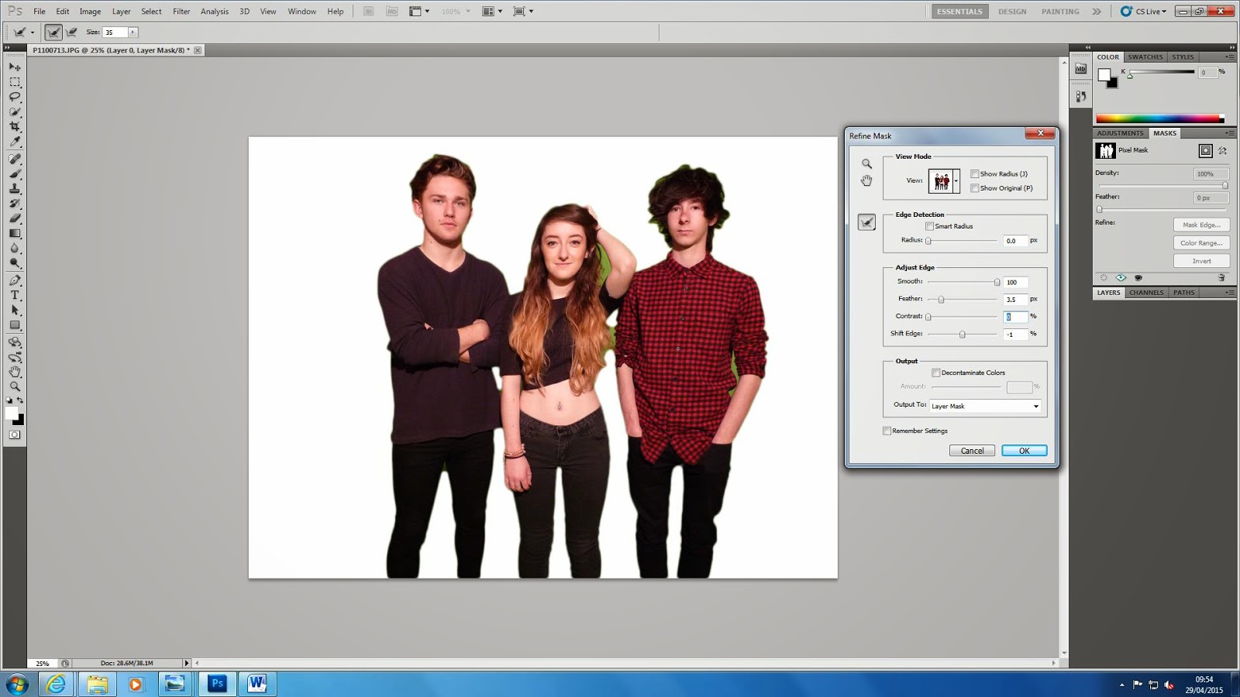Enable the Smart Radius checkbox
This screenshot has width=1240, height=697.
pyautogui.click(x=929, y=226)
